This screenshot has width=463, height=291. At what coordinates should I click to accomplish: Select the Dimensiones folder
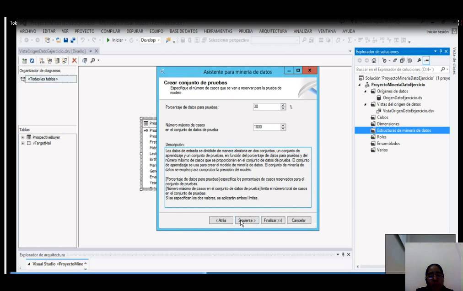tap(388, 124)
